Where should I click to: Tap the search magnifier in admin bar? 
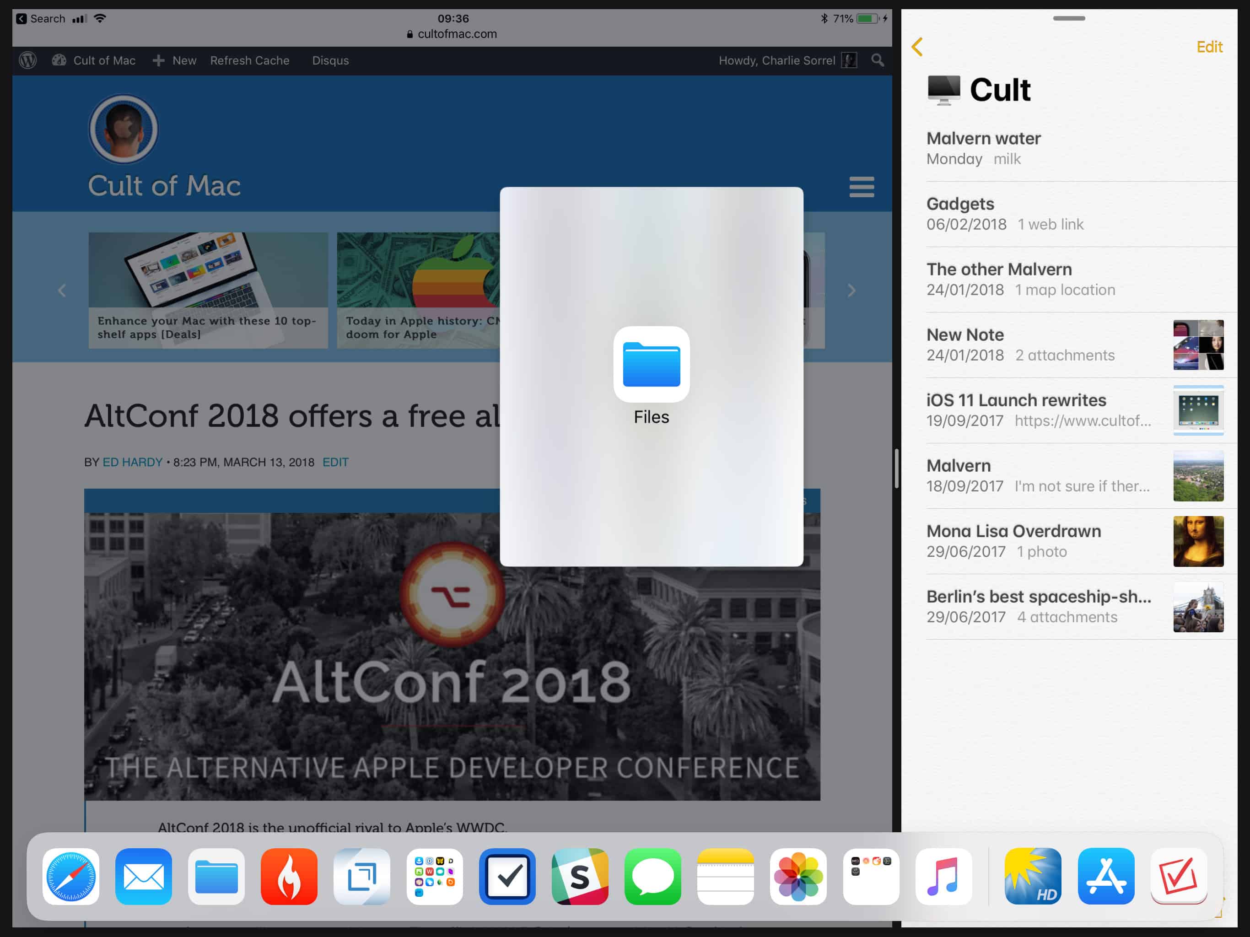click(877, 60)
